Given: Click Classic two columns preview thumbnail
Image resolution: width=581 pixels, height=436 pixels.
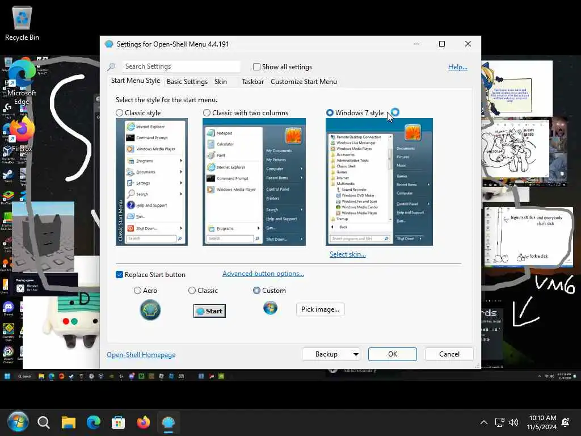Looking at the screenshot, I should click(254, 182).
